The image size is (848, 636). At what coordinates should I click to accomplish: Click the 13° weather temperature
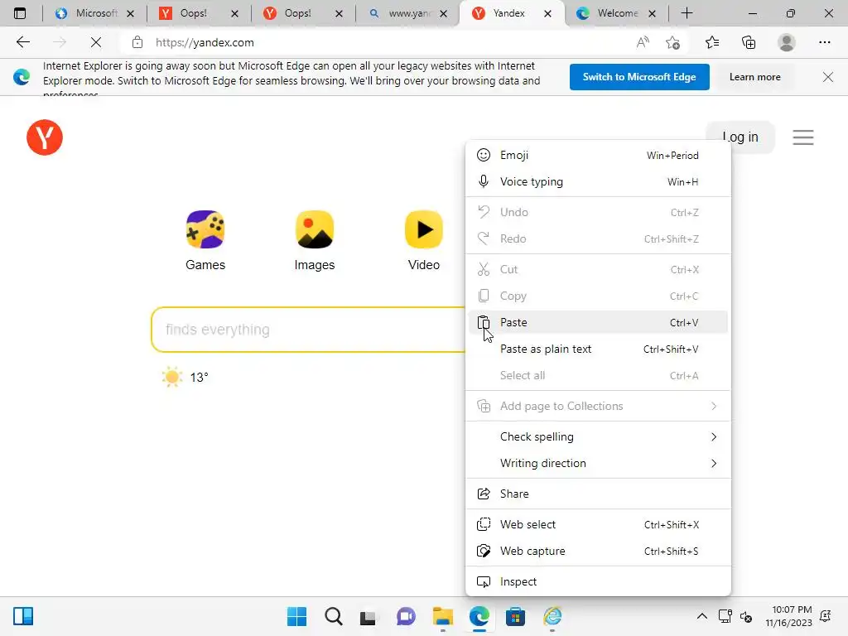click(199, 378)
